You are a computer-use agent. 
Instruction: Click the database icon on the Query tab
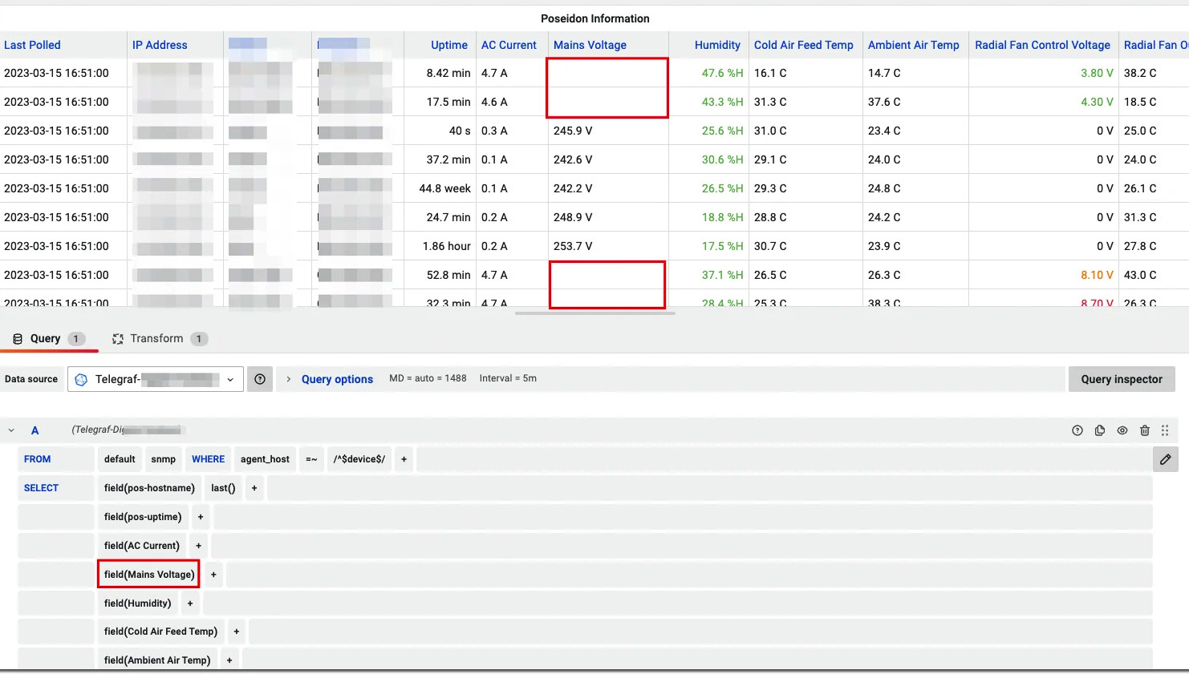point(18,338)
